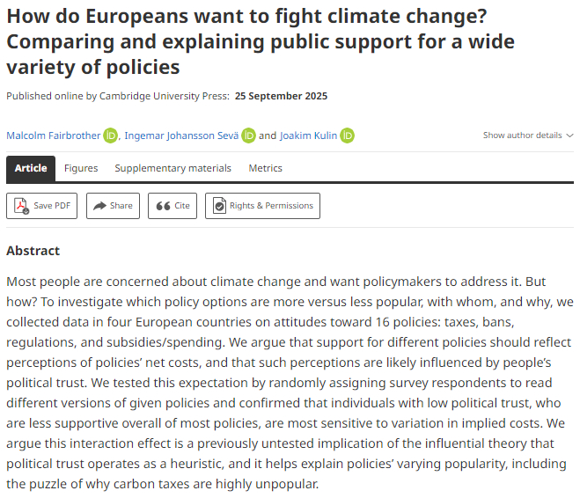Click Ingemar Johansson Sevä's ORCID icon

pos(249,135)
